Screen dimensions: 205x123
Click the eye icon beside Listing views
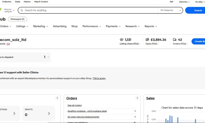click(x=121, y=40)
